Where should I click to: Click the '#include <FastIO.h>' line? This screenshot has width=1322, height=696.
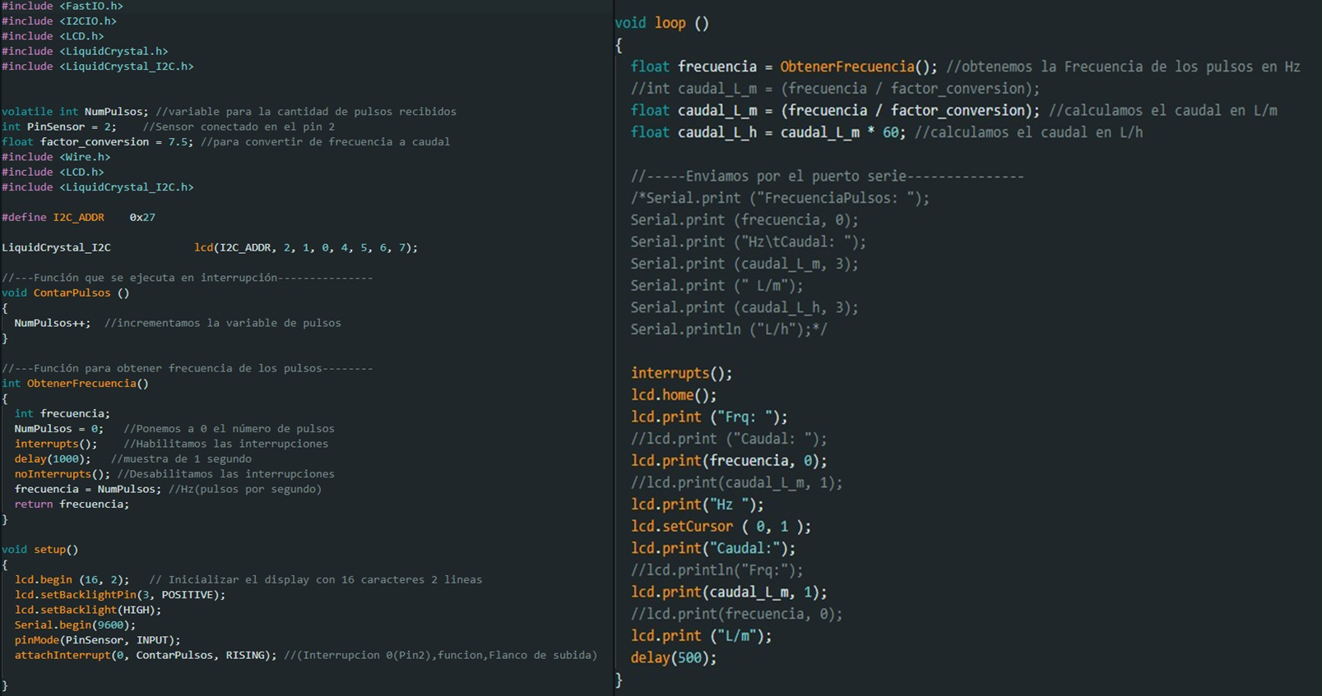pyautogui.click(x=63, y=6)
